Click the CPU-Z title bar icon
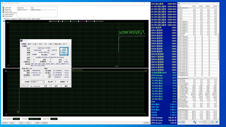Screen dimensions: 226x127 click(x=21, y=41)
